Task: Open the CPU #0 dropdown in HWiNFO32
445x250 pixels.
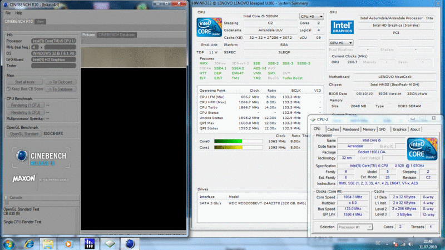Action: tap(311, 17)
